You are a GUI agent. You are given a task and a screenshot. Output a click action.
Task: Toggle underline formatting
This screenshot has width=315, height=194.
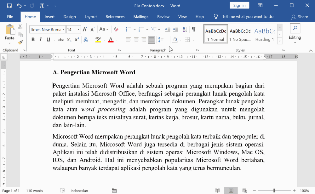pos(48,40)
